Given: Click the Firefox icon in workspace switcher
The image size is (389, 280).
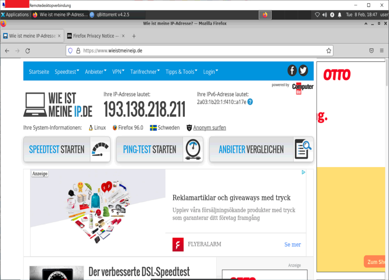Looking at the screenshot, I should tap(265, 15).
